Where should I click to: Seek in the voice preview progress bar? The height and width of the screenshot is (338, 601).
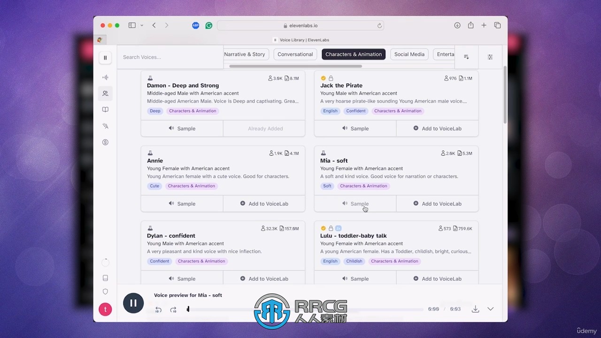tap(305, 309)
